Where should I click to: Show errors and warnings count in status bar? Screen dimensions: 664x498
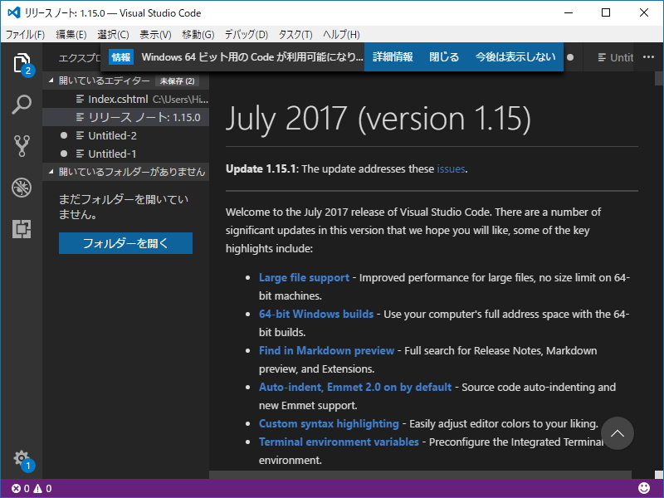(32, 489)
